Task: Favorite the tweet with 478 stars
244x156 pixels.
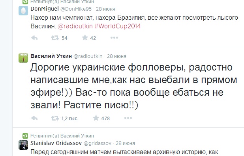Action: pyautogui.click(x=96, y=118)
